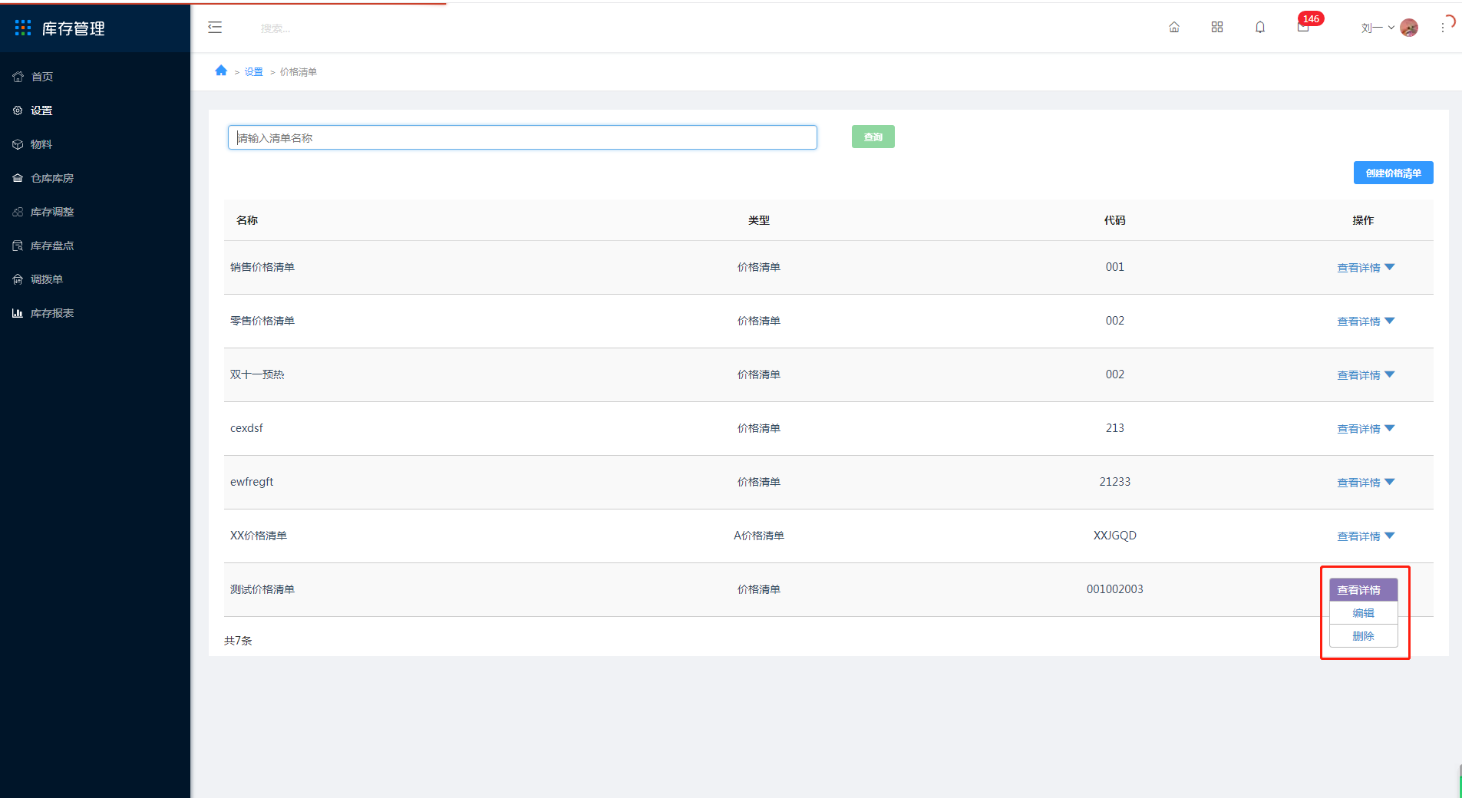The height and width of the screenshot is (798, 1462).
Task: Click 查看详情 link for 销售价格清单
Action: tap(1358, 268)
